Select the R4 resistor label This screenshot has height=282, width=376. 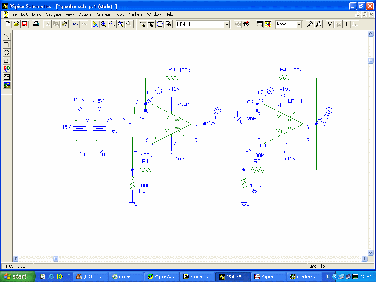tap(283, 69)
